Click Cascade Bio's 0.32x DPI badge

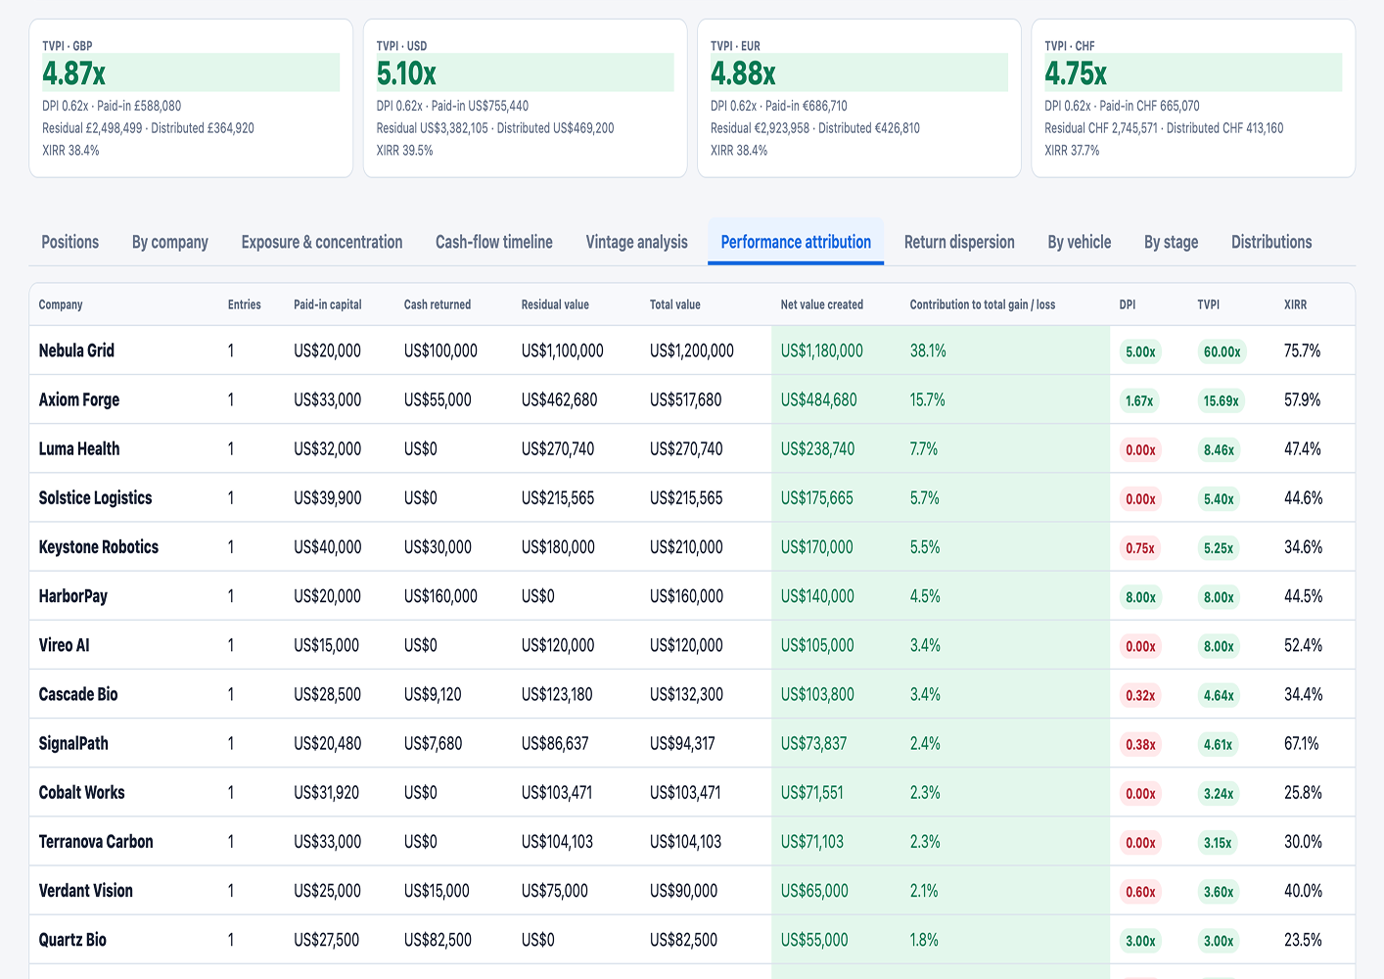point(1140,694)
